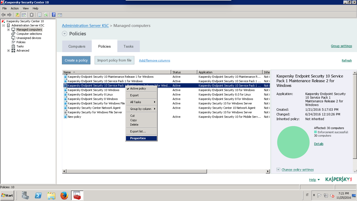
Task: Open the View menu
Action: click(x=26, y=8)
